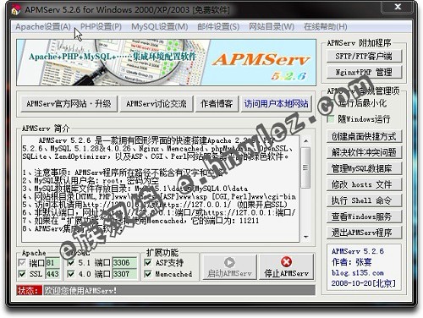The height and width of the screenshot is (318, 423).
Task: Open APMServ讨论交流 button
Action: point(157,104)
